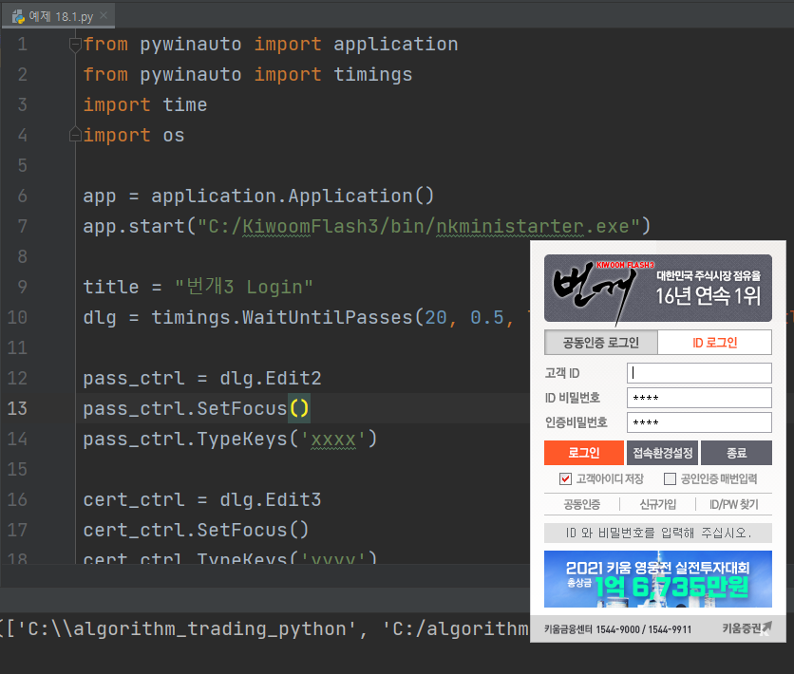Click 'import os' on line 4
The width and height of the screenshot is (794, 674).
point(134,135)
